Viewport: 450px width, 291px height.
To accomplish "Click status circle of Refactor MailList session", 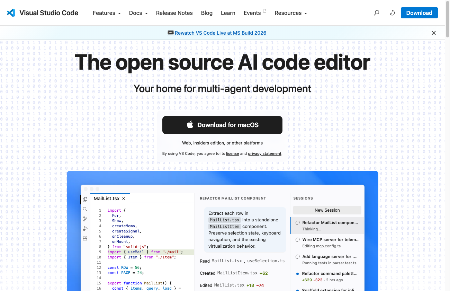I will [298, 223].
